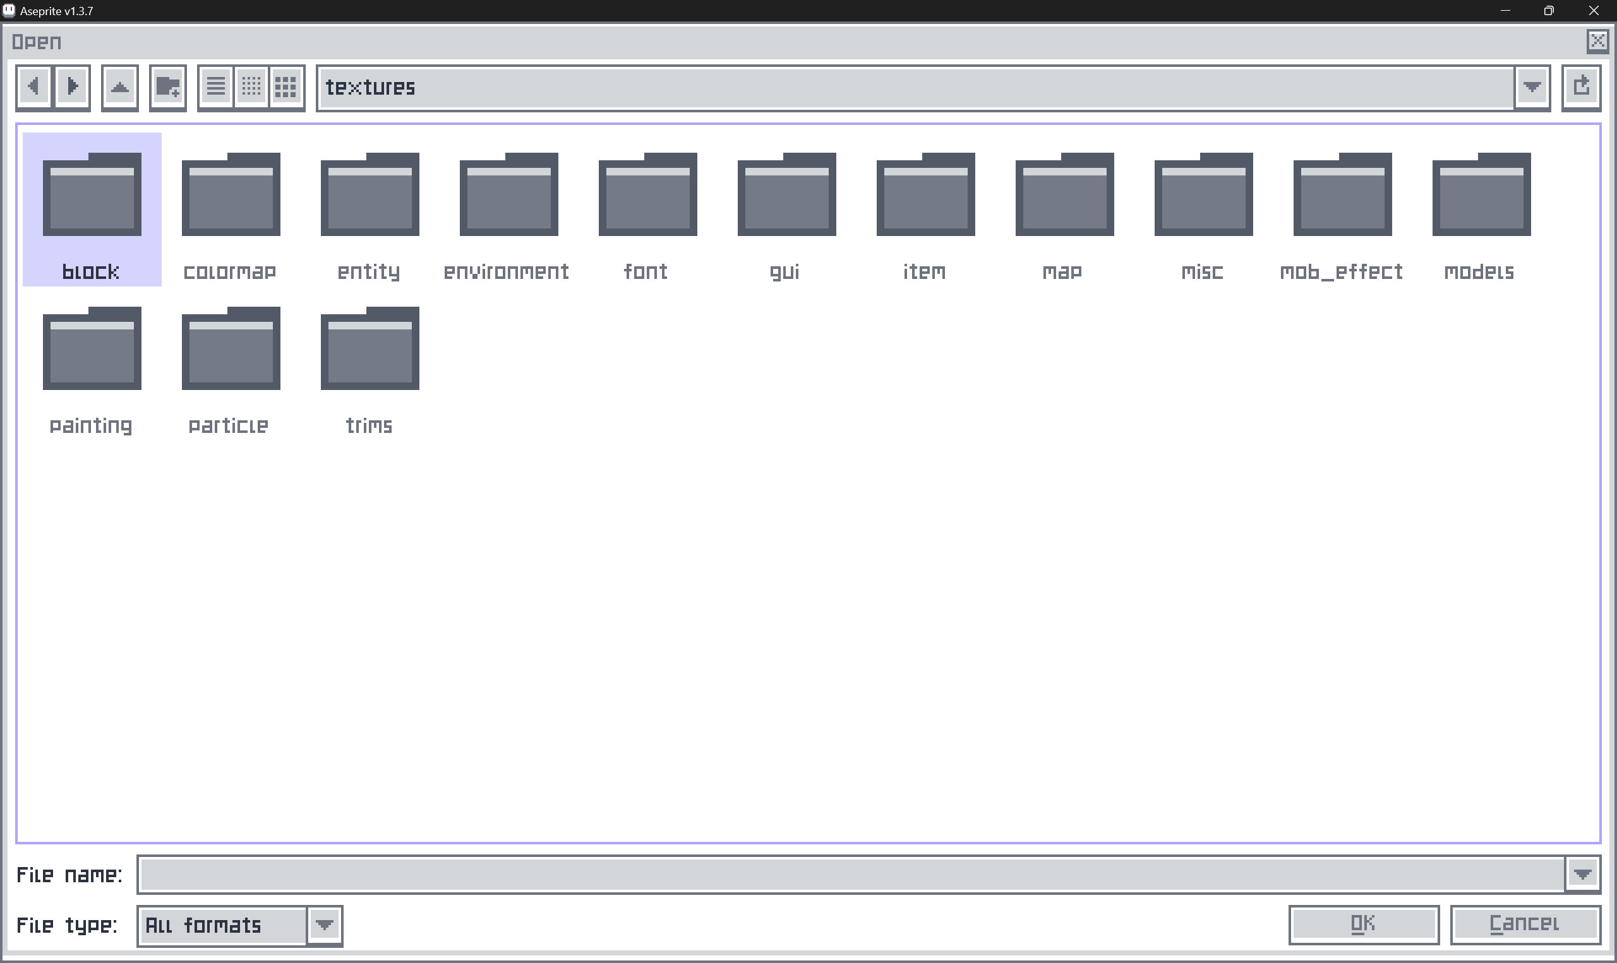Viewport: 1617px width, 963px height.
Task: Expand the location path dropdown
Action: coord(1532,87)
